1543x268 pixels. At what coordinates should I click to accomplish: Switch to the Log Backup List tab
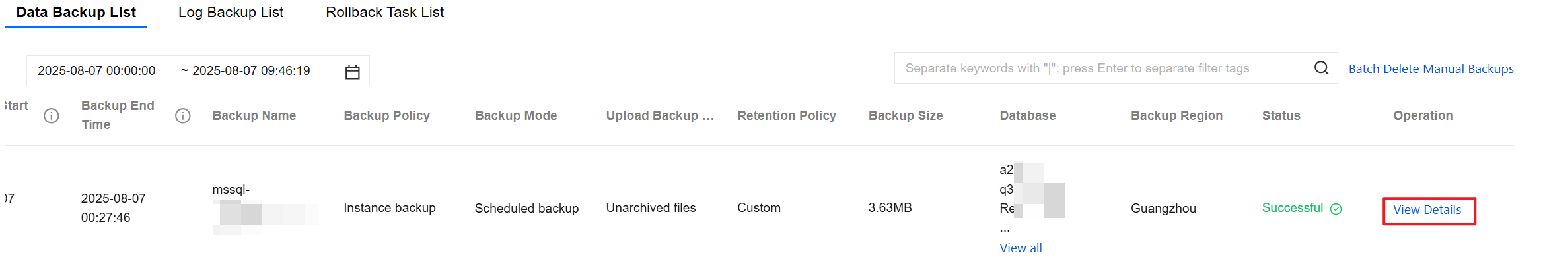tap(231, 13)
